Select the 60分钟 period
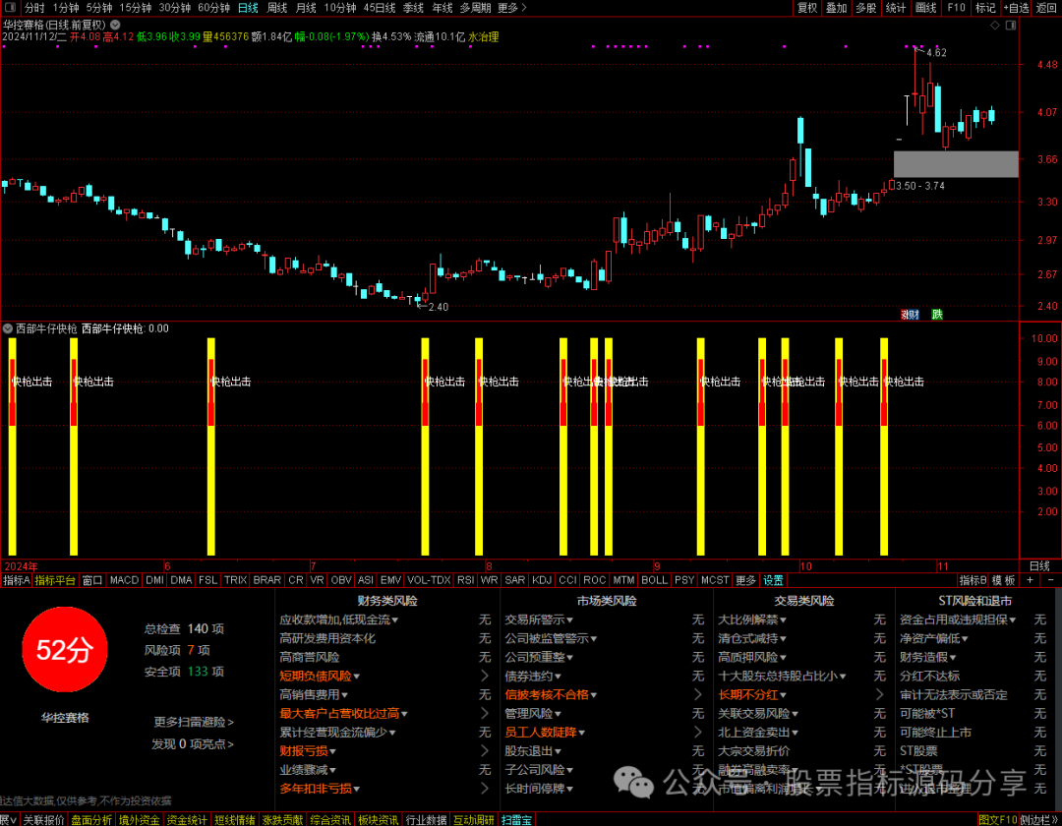Viewport: 1062px width, 826px height. pyautogui.click(x=214, y=8)
